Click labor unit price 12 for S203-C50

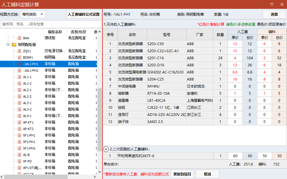[x=235, y=44]
